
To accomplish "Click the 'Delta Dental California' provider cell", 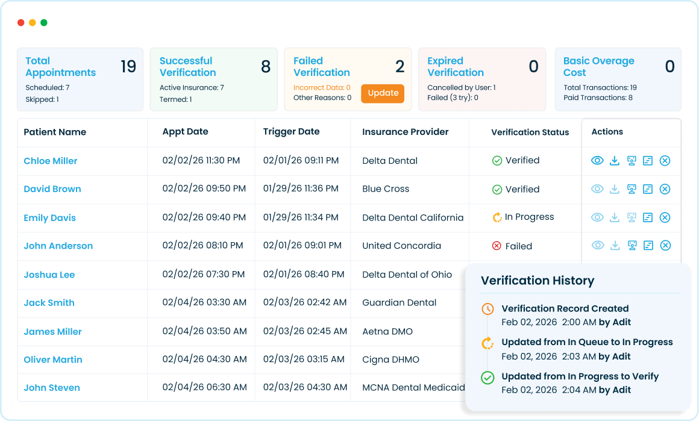I will (x=413, y=218).
